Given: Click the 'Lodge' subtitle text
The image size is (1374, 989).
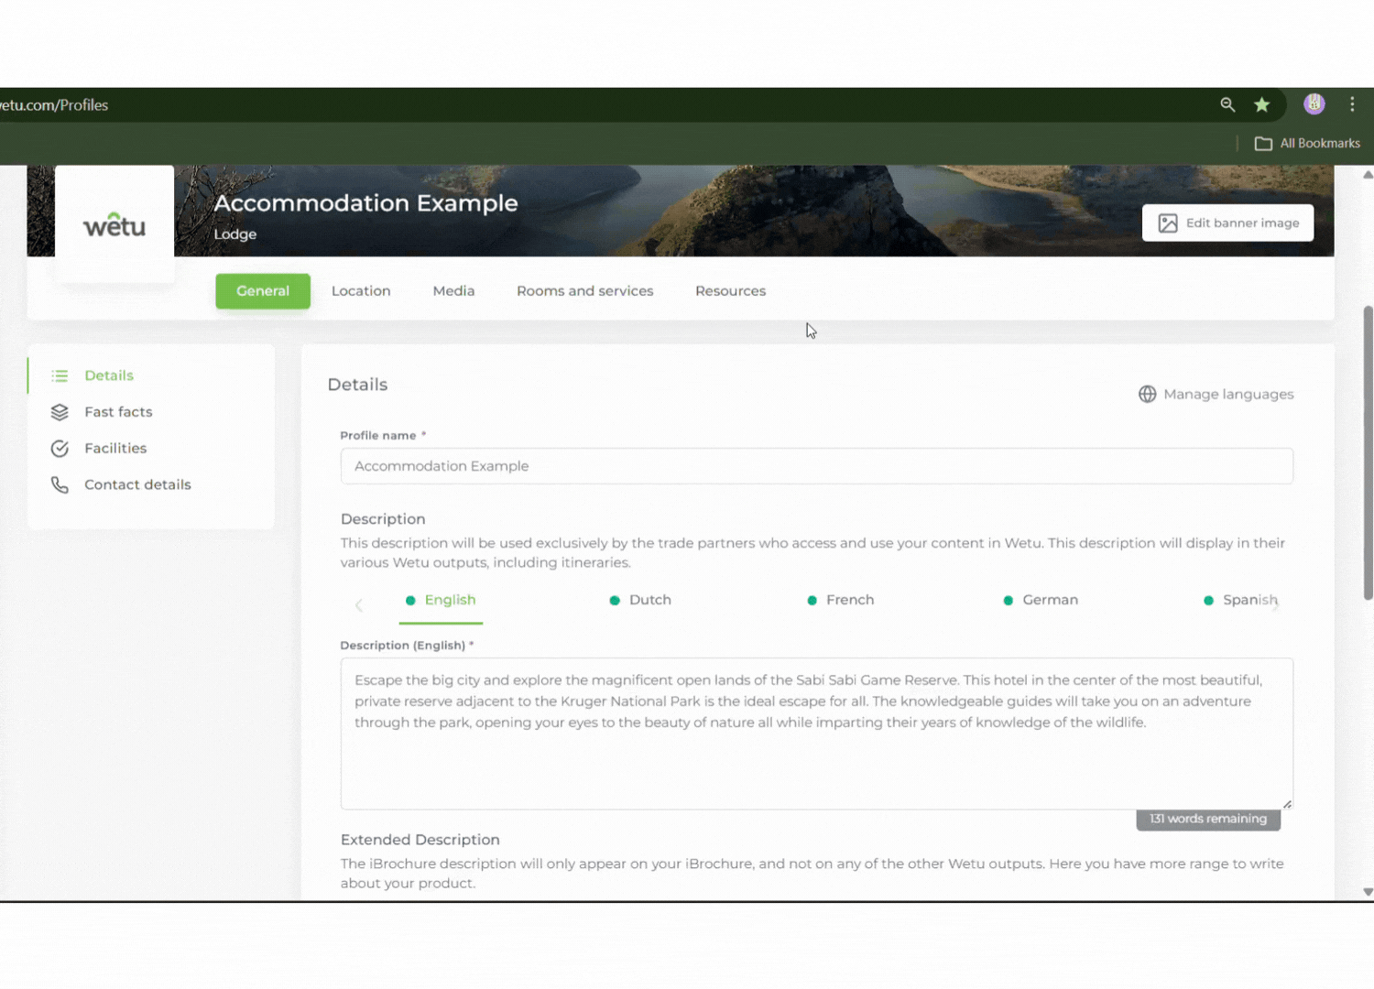Looking at the screenshot, I should tap(235, 234).
